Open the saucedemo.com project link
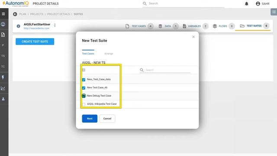This screenshot has width=277, height=156. click(x=36, y=28)
